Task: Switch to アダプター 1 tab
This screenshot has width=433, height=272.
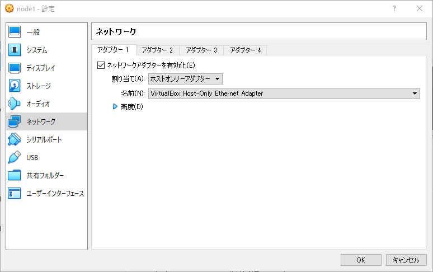Action: tap(113, 50)
